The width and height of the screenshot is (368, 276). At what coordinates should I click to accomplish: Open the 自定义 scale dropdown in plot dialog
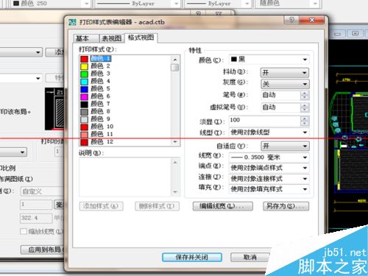pyautogui.click(x=42, y=191)
